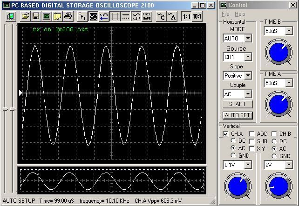
Task: Enable the X-Y mode checkbox
Action: click(251, 148)
